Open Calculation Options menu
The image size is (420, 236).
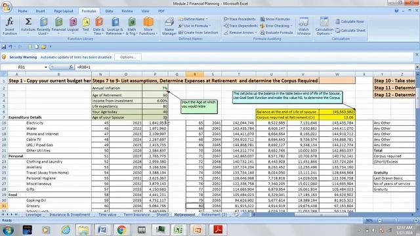click(324, 26)
